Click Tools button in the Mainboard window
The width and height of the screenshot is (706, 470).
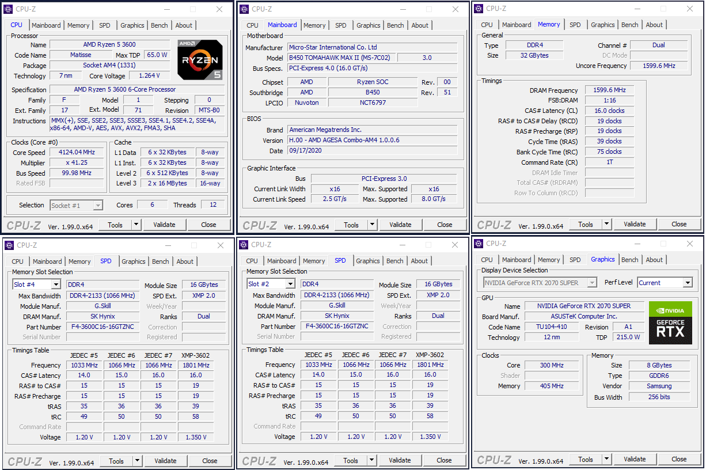pos(351,225)
